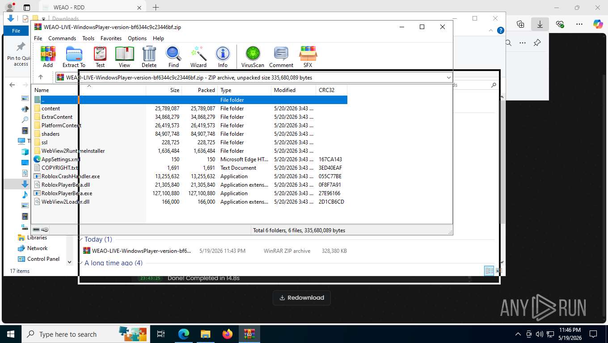Select the ExtraContent folder
608x343 pixels.
190,117
